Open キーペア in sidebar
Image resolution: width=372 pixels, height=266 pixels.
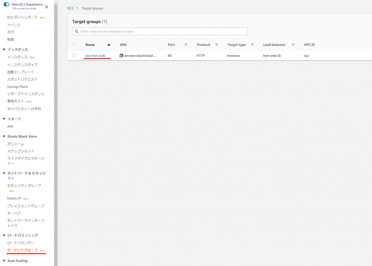14,213
